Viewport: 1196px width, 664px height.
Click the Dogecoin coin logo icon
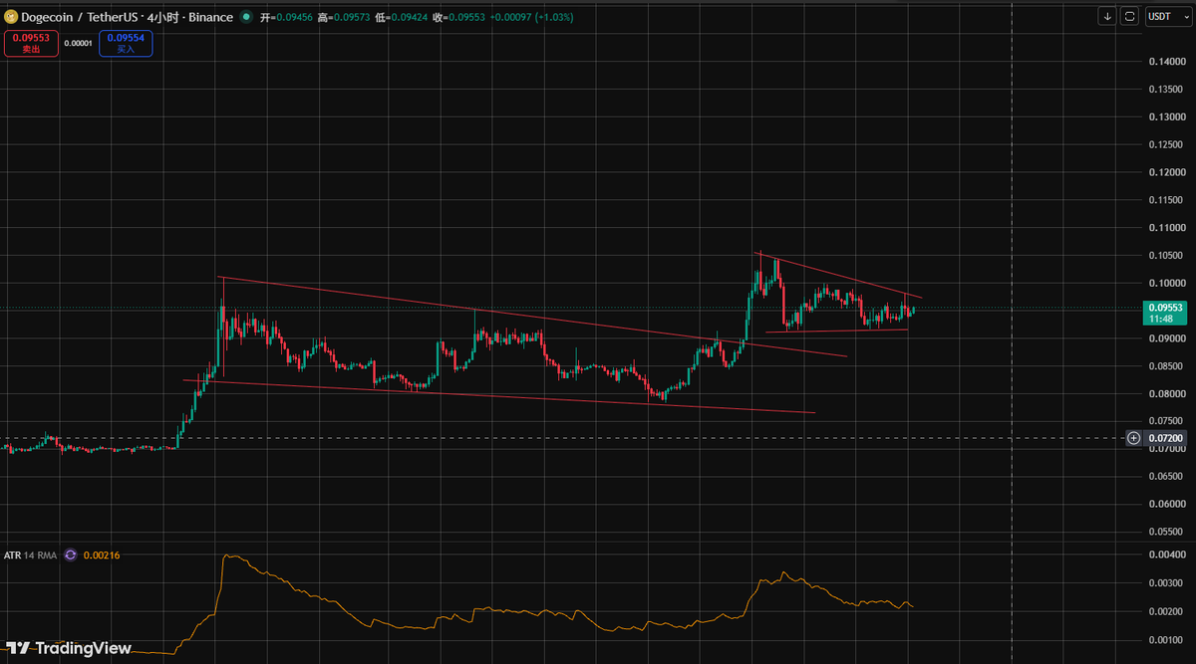pyautogui.click(x=11, y=17)
